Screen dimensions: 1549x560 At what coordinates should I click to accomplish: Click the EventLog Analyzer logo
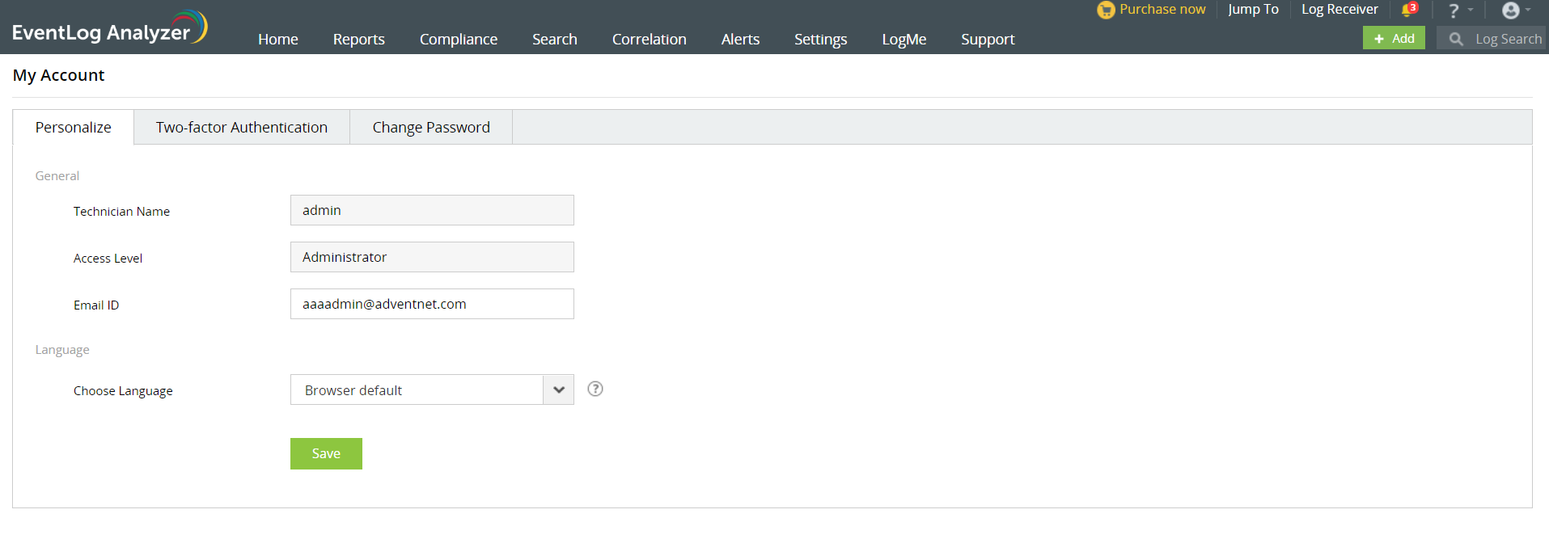[110, 27]
